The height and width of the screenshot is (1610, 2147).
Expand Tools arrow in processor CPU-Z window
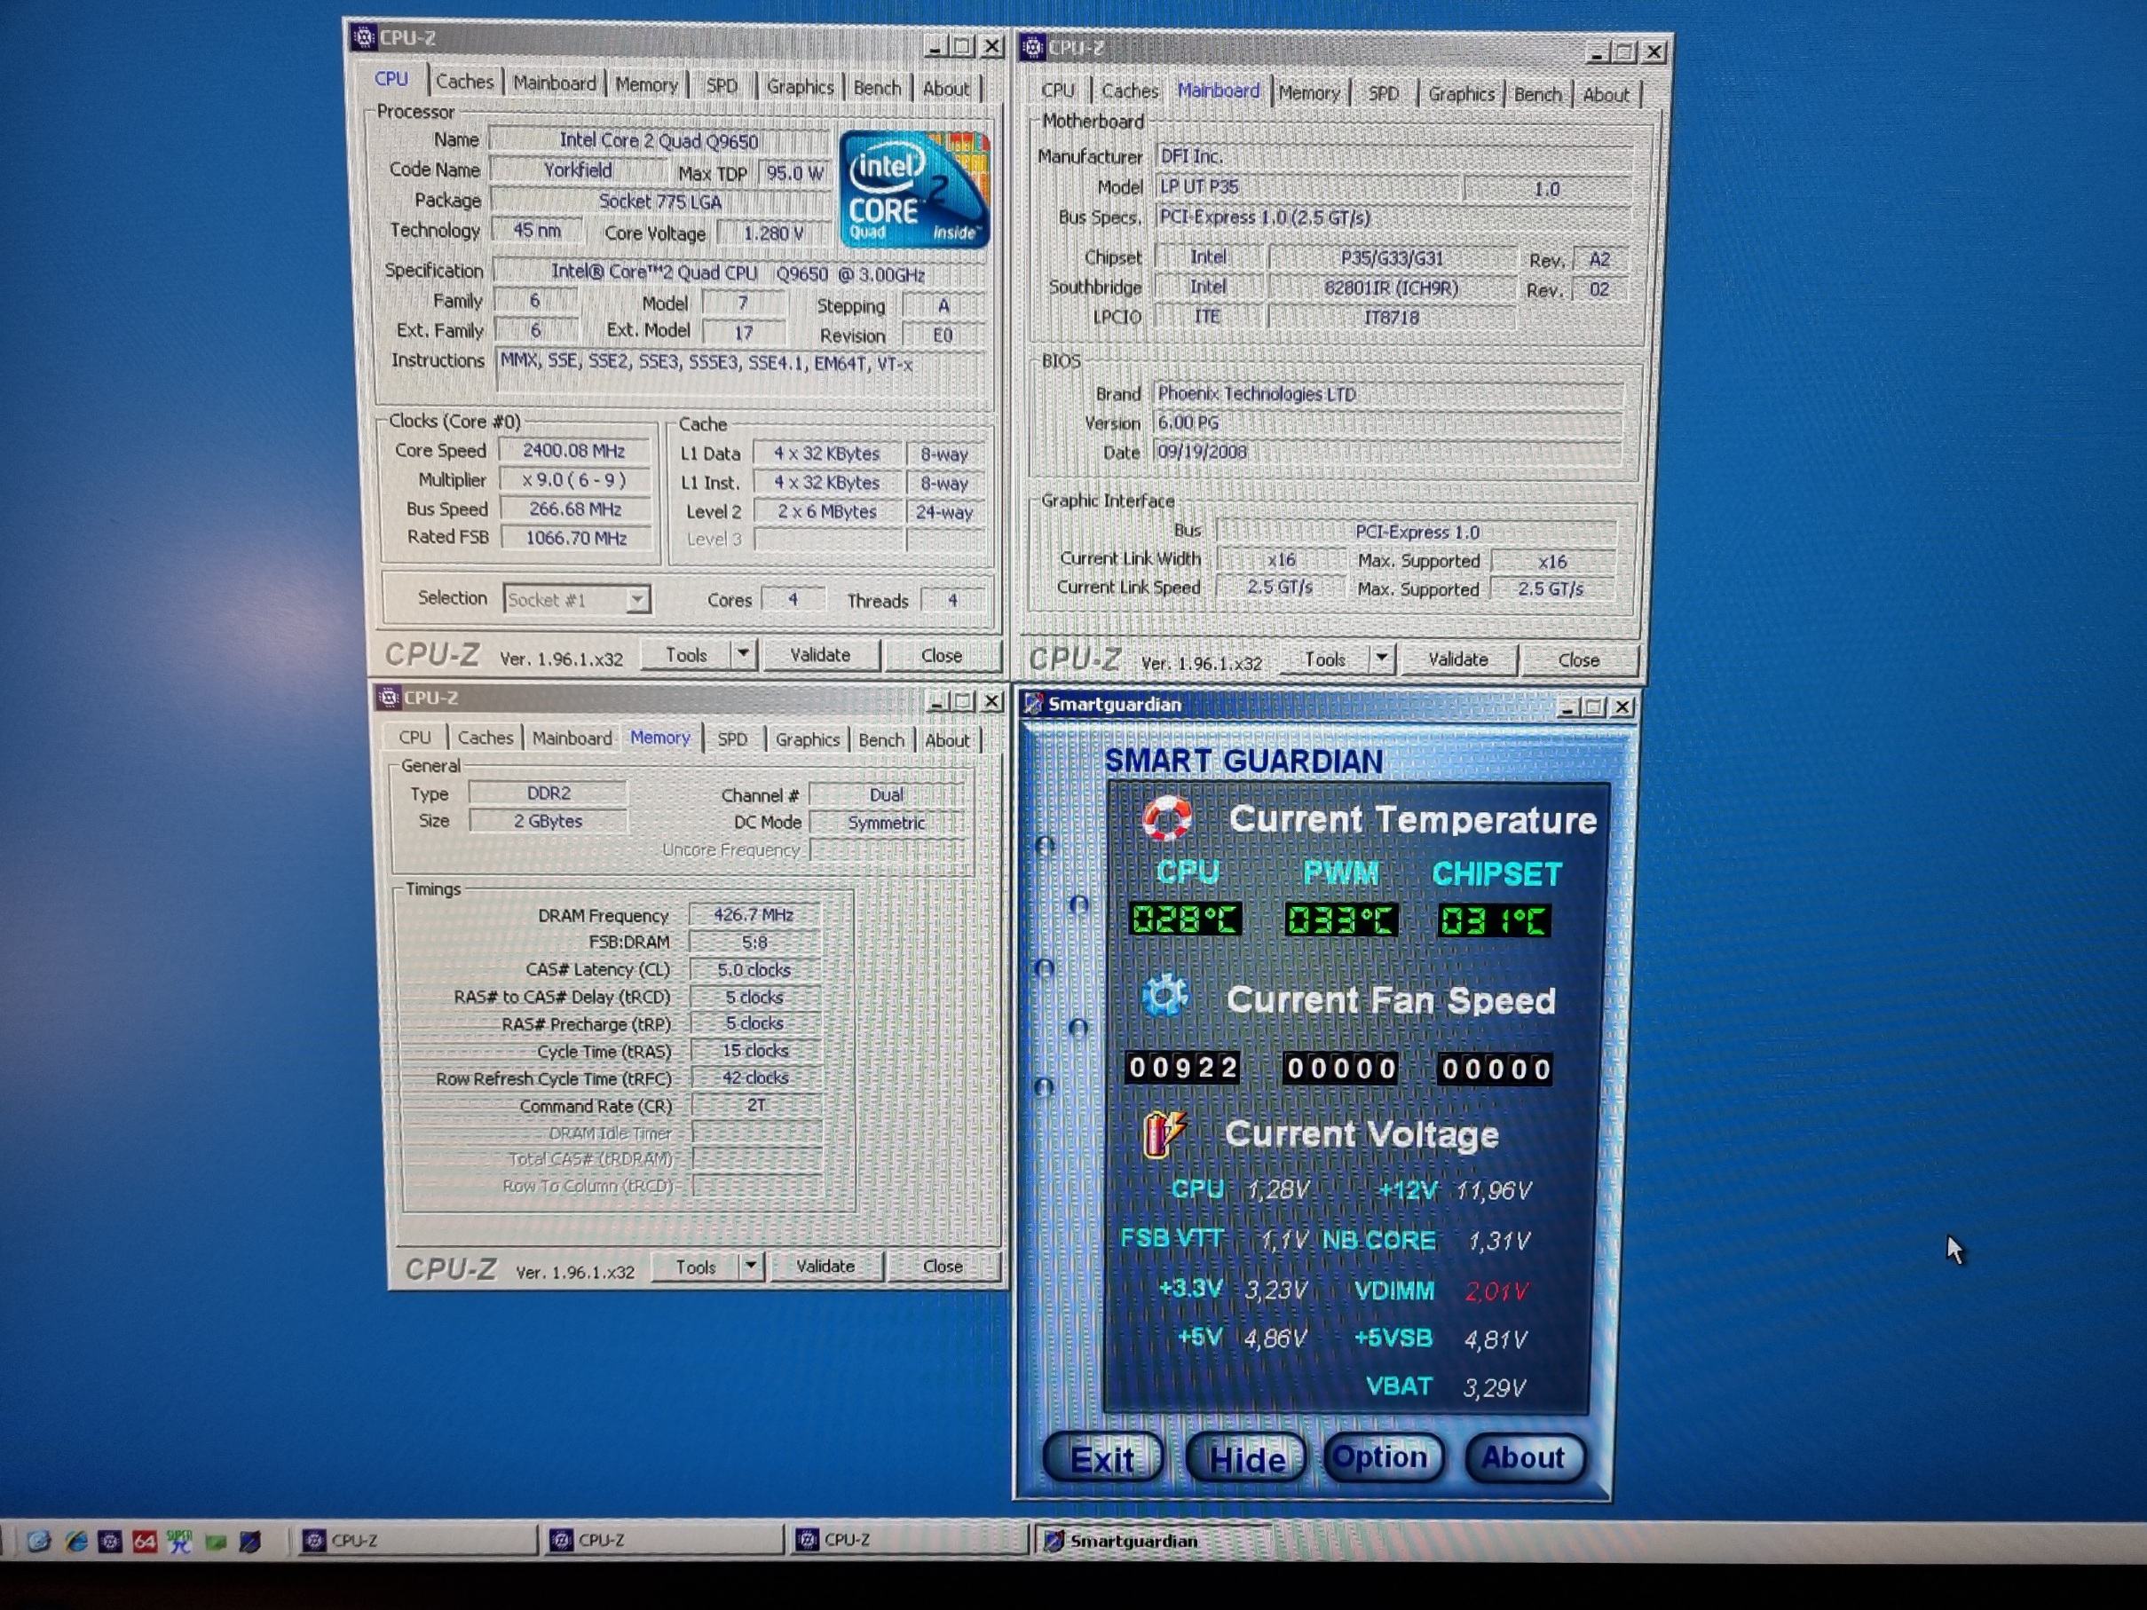pyautogui.click(x=743, y=654)
